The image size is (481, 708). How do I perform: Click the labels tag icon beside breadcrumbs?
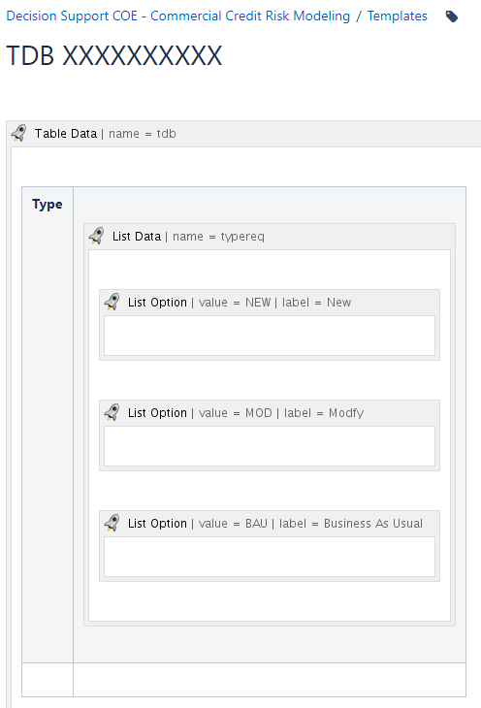tap(451, 16)
